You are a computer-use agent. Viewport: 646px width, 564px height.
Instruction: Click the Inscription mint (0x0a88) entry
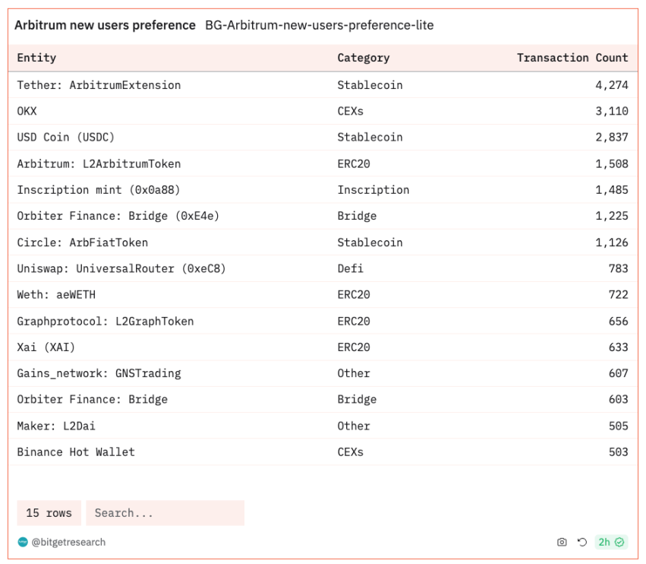coord(99,190)
